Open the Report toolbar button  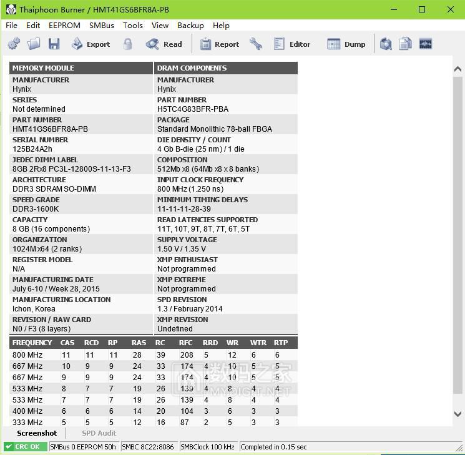(x=220, y=44)
